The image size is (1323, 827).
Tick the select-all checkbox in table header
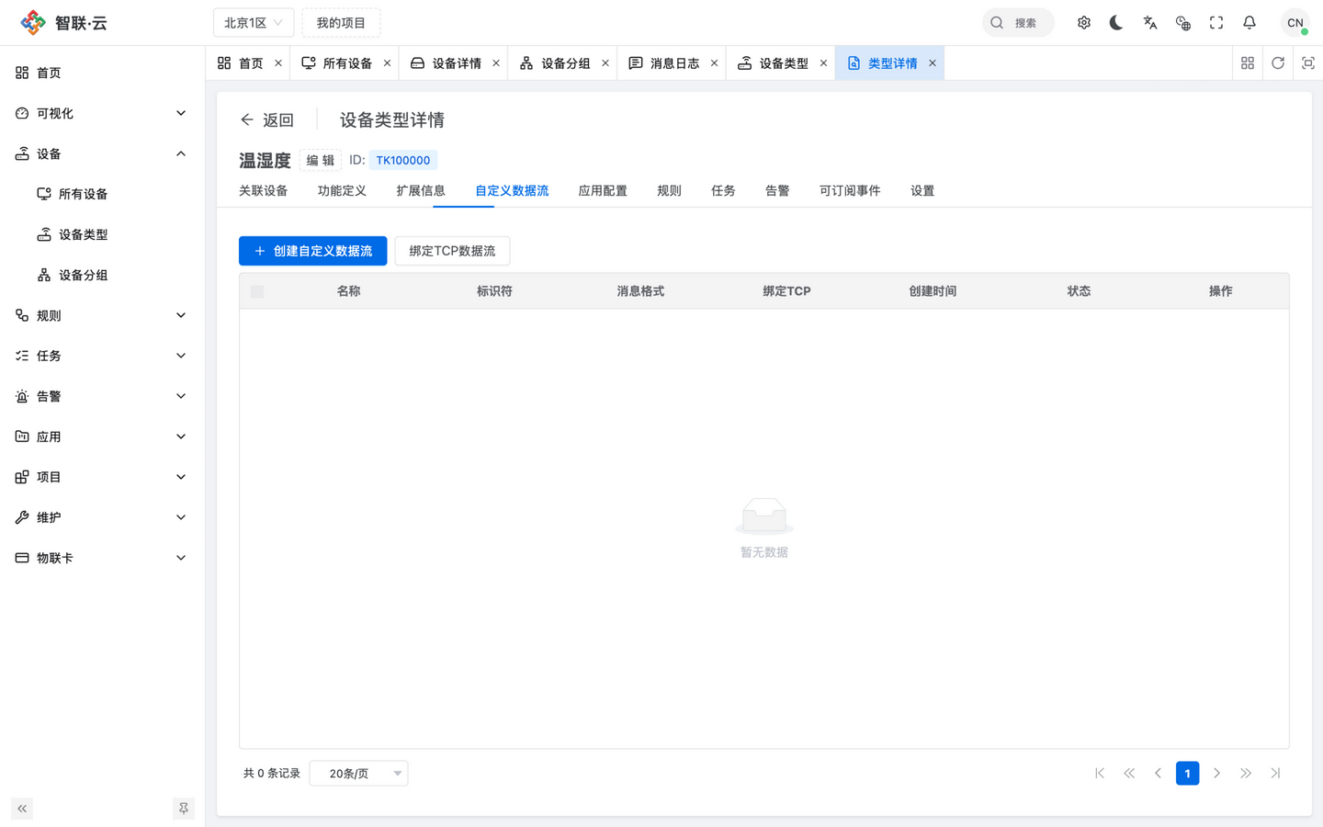click(x=257, y=291)
